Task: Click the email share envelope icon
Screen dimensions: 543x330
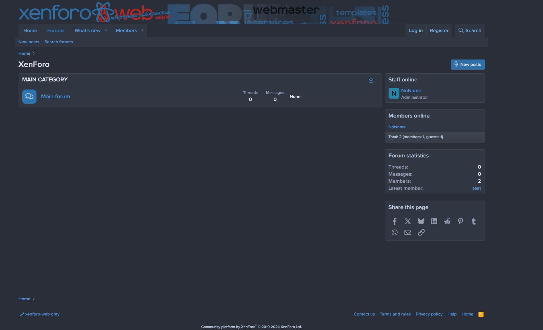Action: 408,232
